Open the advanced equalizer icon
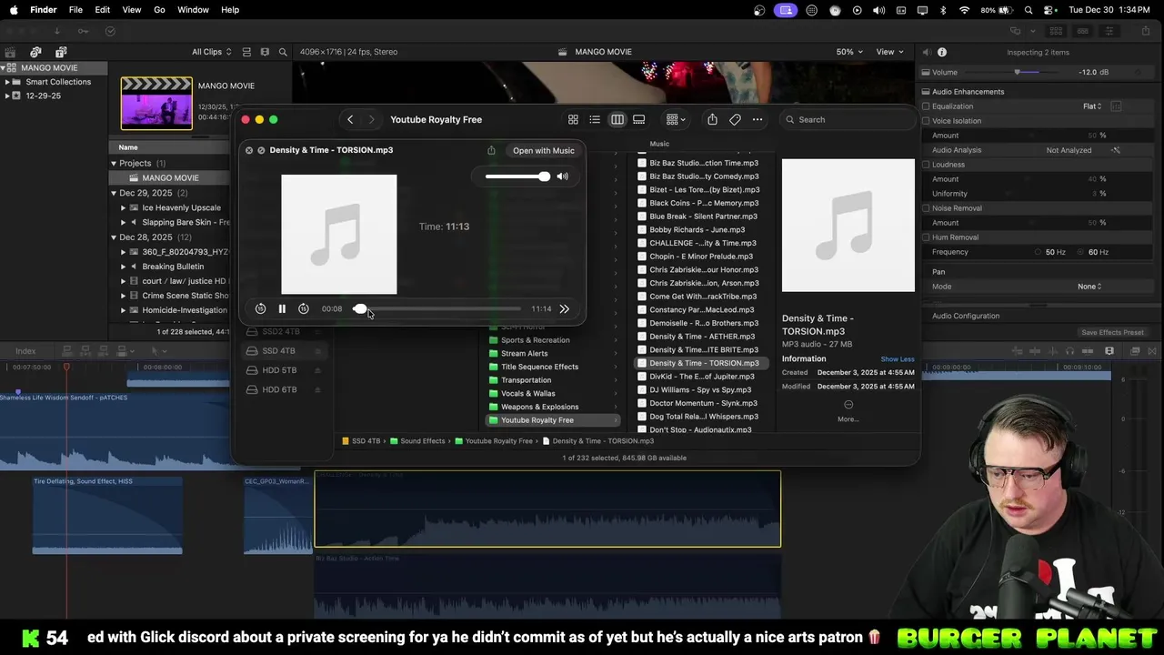 click(1116, 106)
